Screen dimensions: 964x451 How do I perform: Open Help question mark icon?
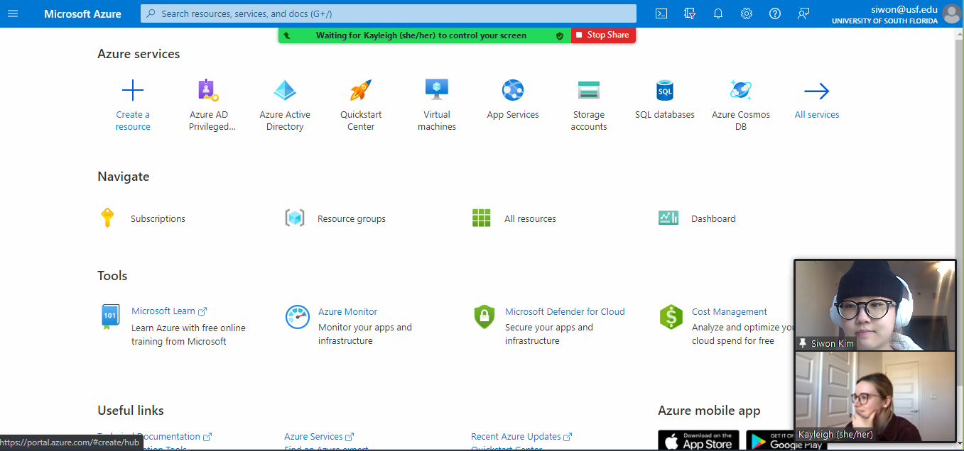[775, 13]
